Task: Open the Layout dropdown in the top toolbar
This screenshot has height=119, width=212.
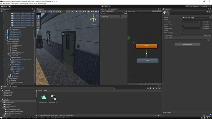Action: (206, 6)
